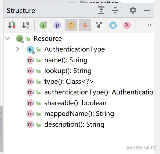This screenshot has height=154, width=160.
Task: Sort members alphabetically
Action: click(x=26, y=25)
